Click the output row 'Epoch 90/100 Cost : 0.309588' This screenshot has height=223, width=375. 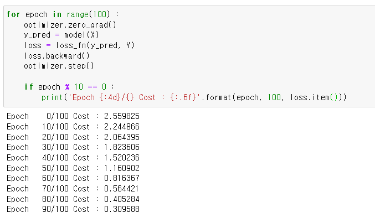[x=73, y=209]
